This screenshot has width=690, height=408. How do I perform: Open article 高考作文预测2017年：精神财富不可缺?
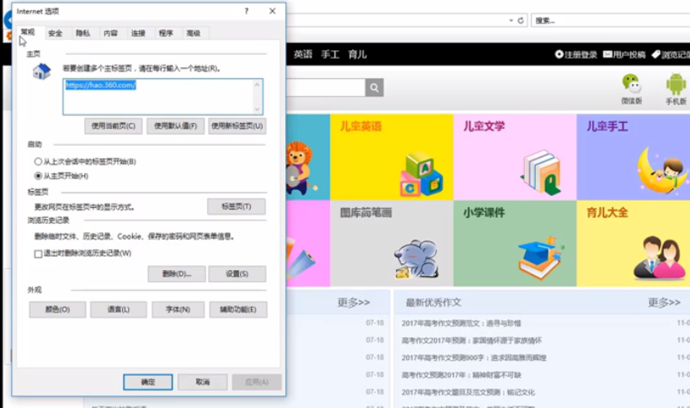461,375
